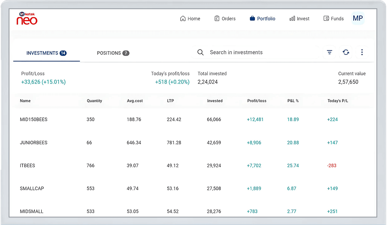Select Portfolio in the navigation bar
387x225 pixels.
coord(262,19)
